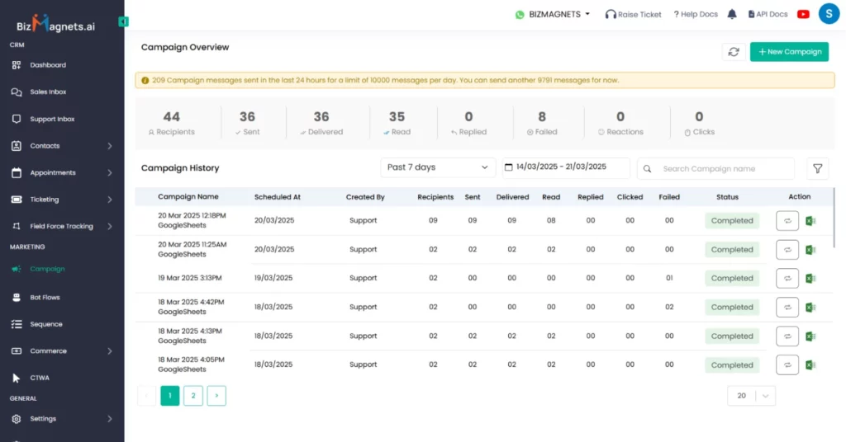Viewport: 846px width, 442px height.
Task: Click the Appointments calendar icon
Action: pyautogui.click(x=17, y=173)
